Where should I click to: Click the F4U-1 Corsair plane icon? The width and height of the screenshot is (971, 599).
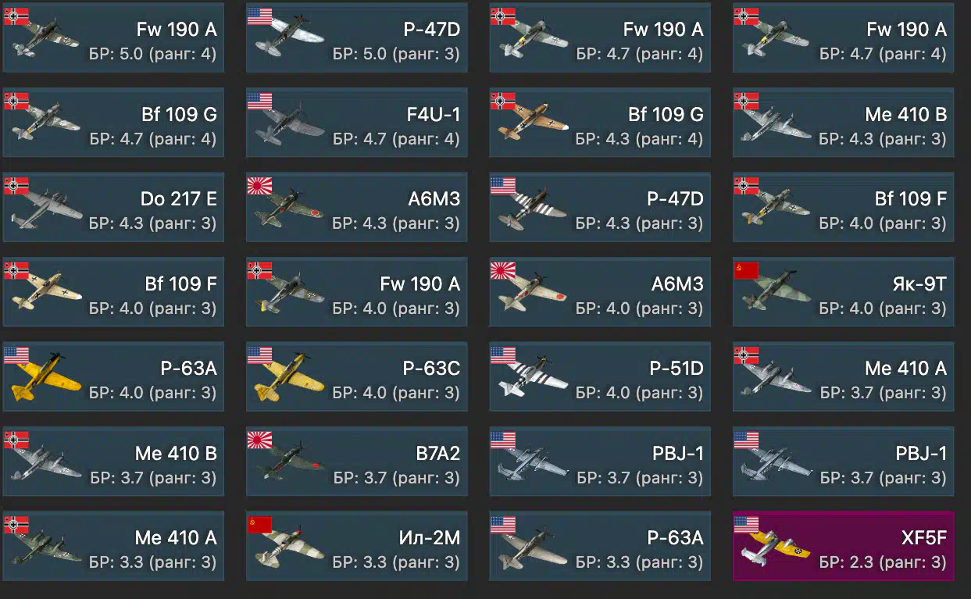tap(289, 123)
